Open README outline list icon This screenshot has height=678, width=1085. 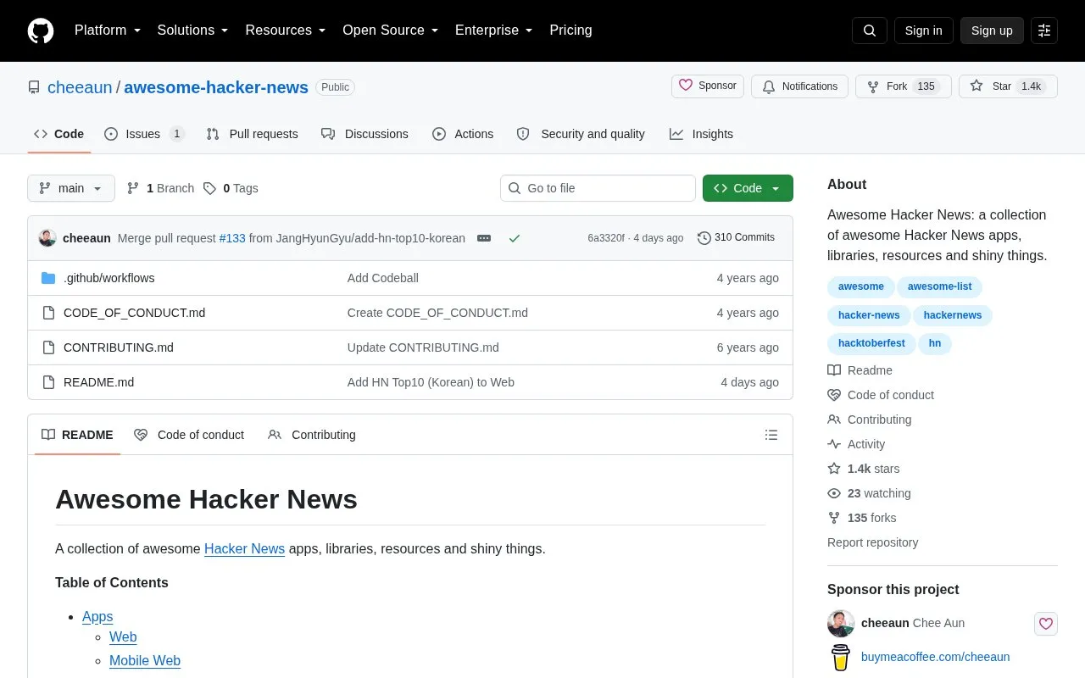coord(771,435)
